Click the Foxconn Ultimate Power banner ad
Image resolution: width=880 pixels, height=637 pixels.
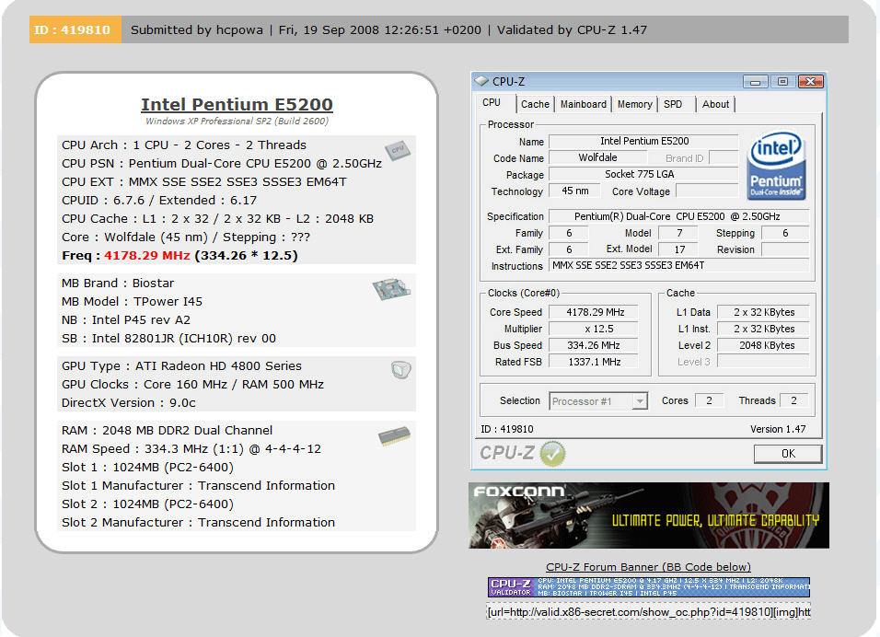click(649, 515)
